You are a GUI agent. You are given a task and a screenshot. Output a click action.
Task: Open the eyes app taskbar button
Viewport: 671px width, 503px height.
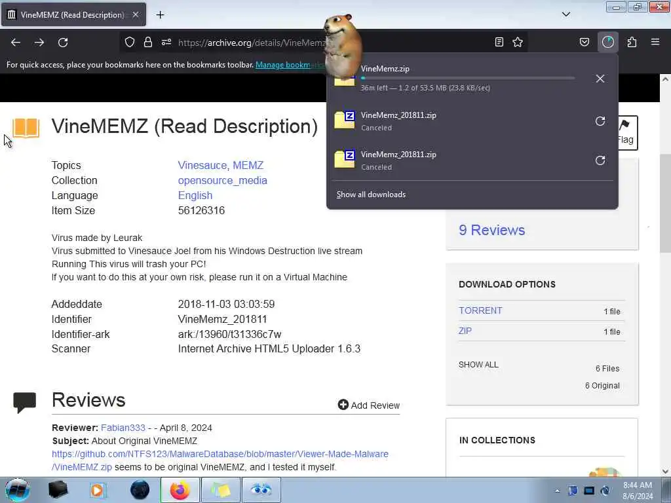(261, 490)
